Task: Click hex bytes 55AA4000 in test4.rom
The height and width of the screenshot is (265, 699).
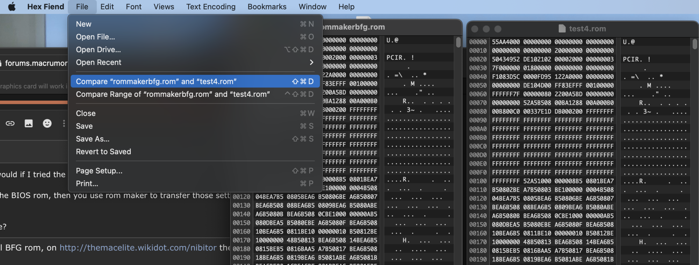Action: (x=506, y=42)
